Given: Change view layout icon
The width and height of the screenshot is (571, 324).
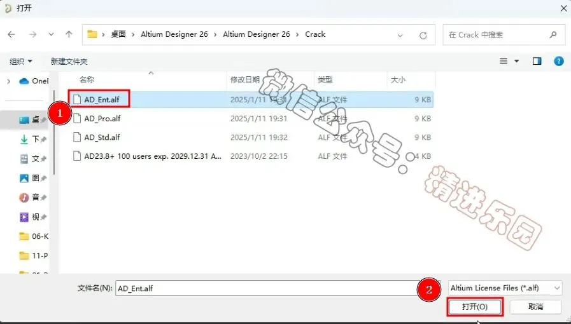Looking at the screenshot, I should point(504,61).
